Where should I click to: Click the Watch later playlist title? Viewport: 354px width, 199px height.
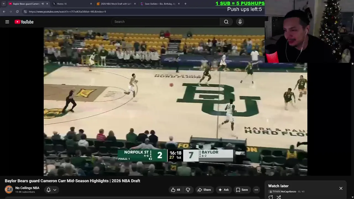278,186
